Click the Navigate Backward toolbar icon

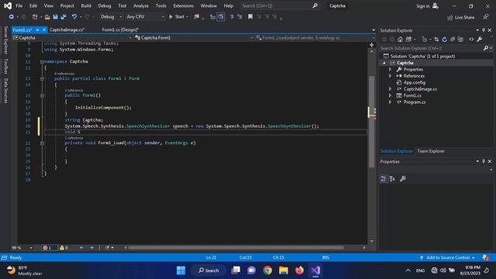point(11,17)
